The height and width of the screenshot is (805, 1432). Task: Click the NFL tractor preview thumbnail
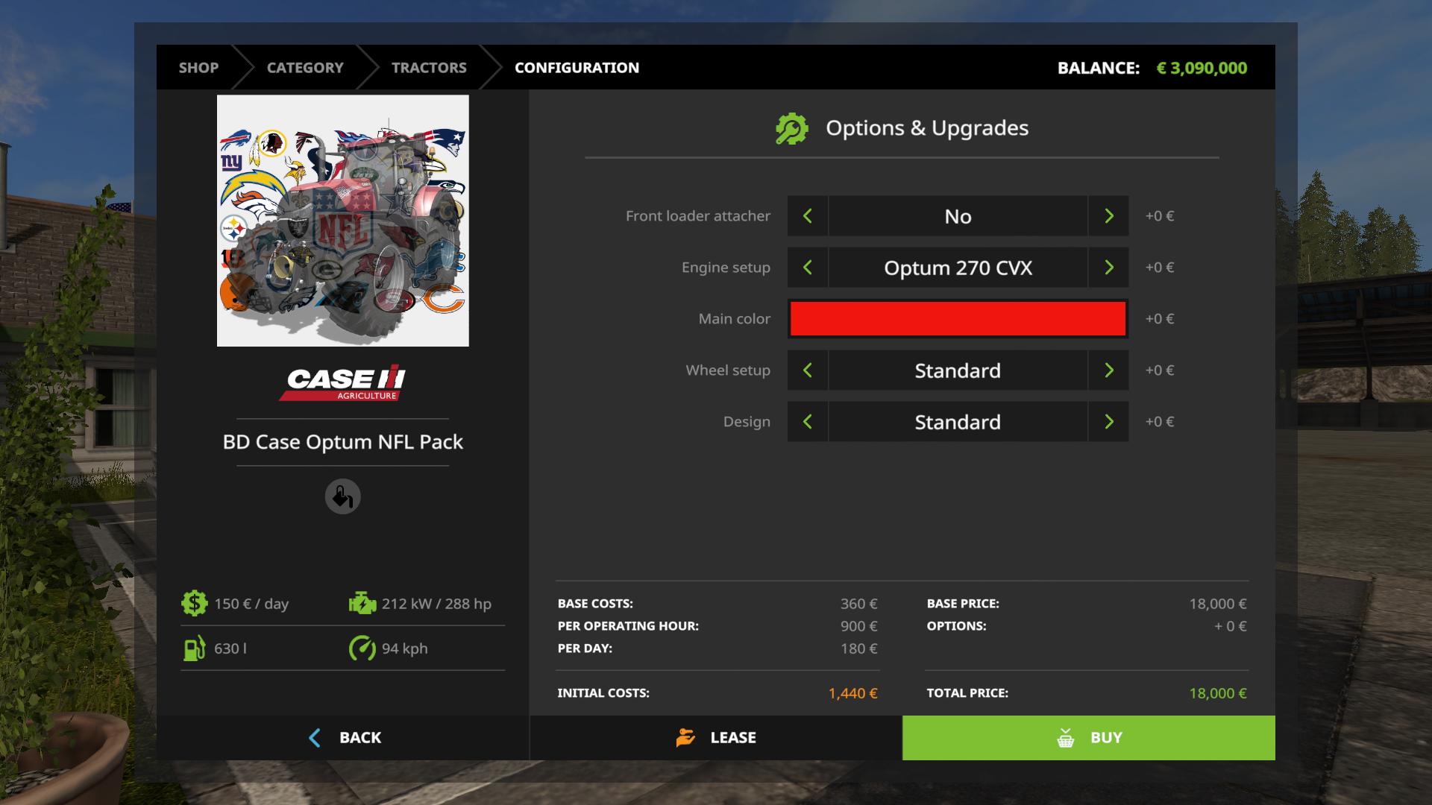coord(342,221)
